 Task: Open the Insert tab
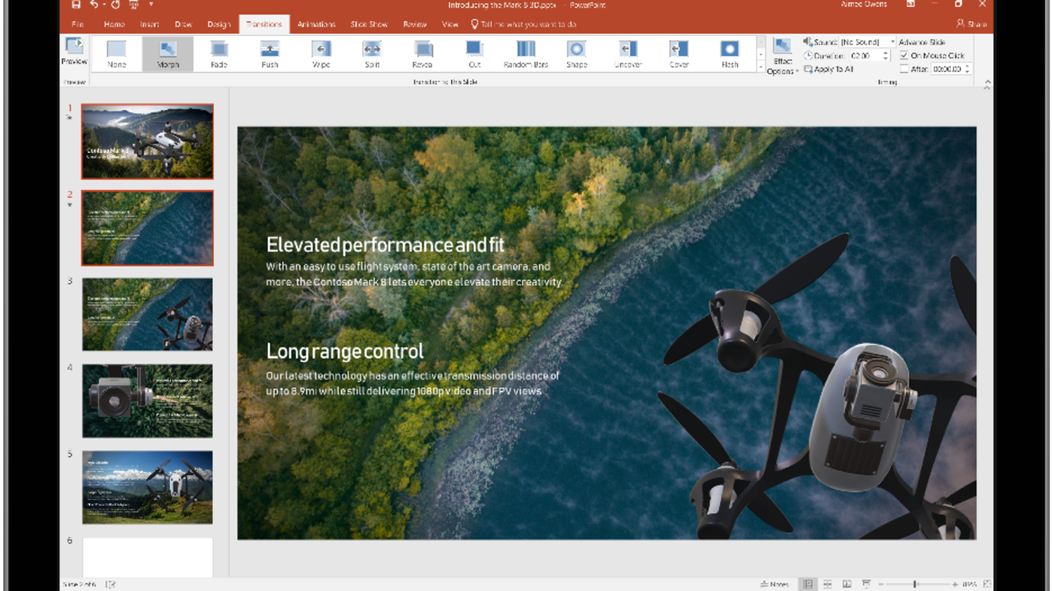coord(150,25)
